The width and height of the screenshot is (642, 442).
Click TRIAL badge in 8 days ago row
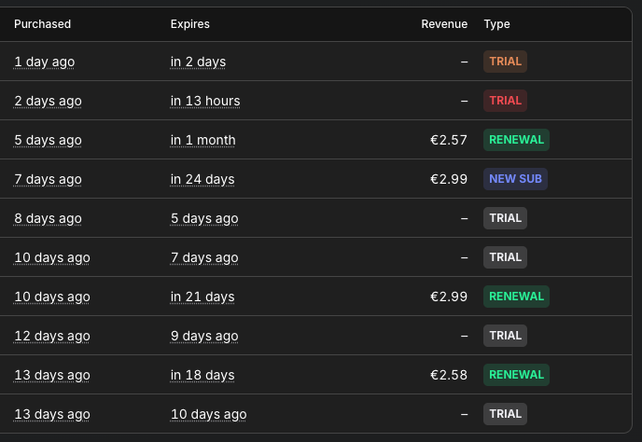[505, 218]
